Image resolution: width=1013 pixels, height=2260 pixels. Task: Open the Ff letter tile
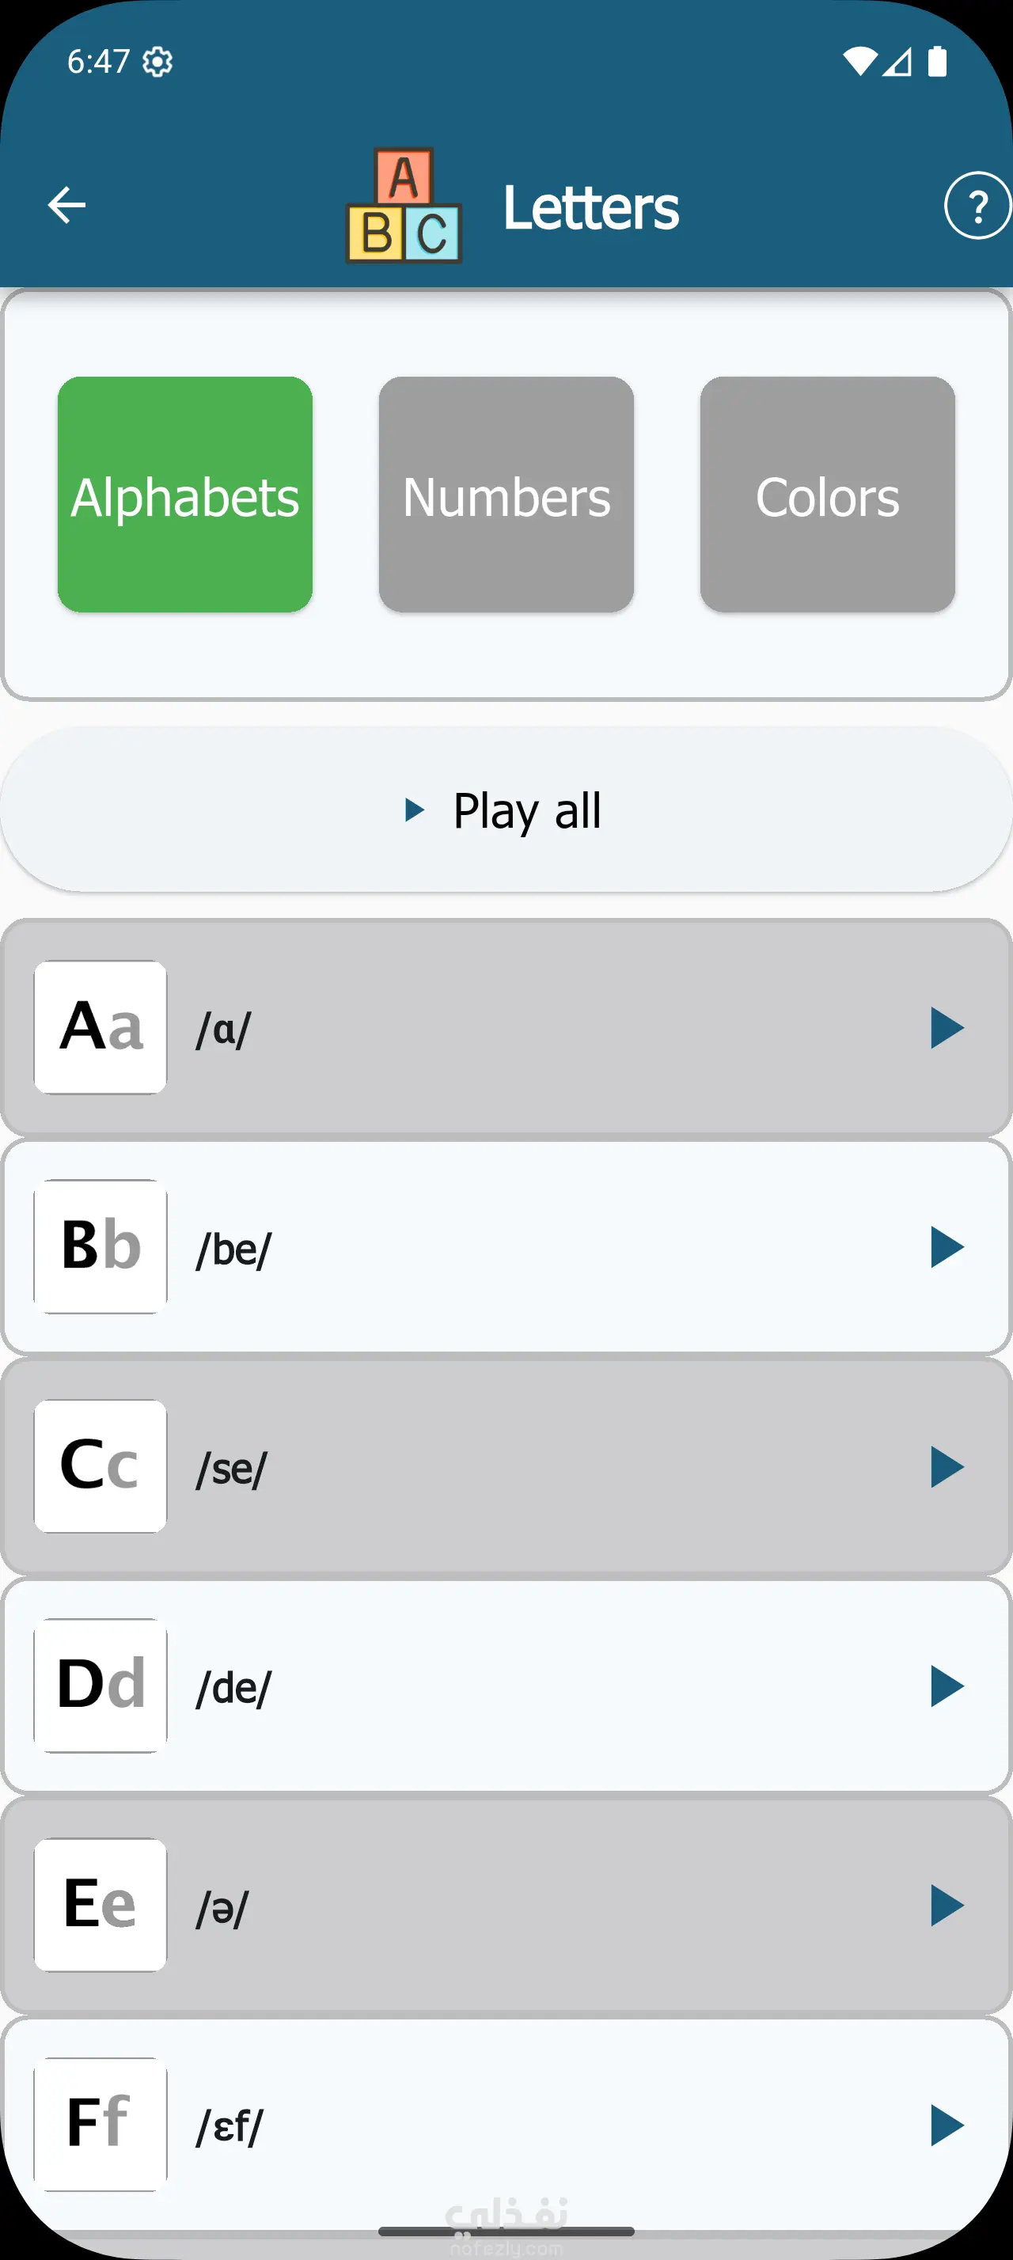pyautogui.click(x=101, y=2125)
